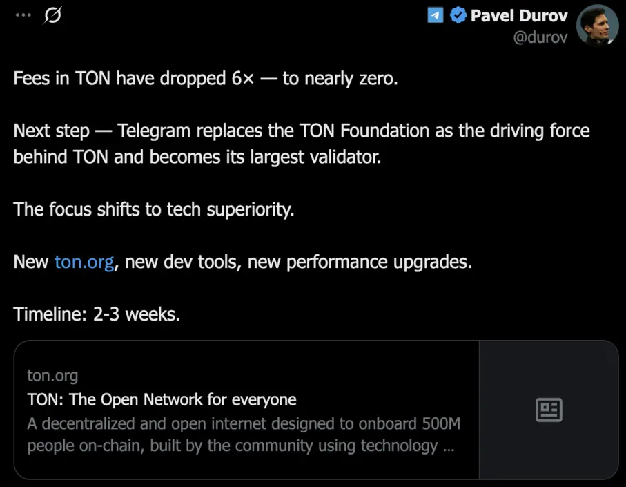Click "new dev tools, new performance upgrades" text

(x=298, y=262)
